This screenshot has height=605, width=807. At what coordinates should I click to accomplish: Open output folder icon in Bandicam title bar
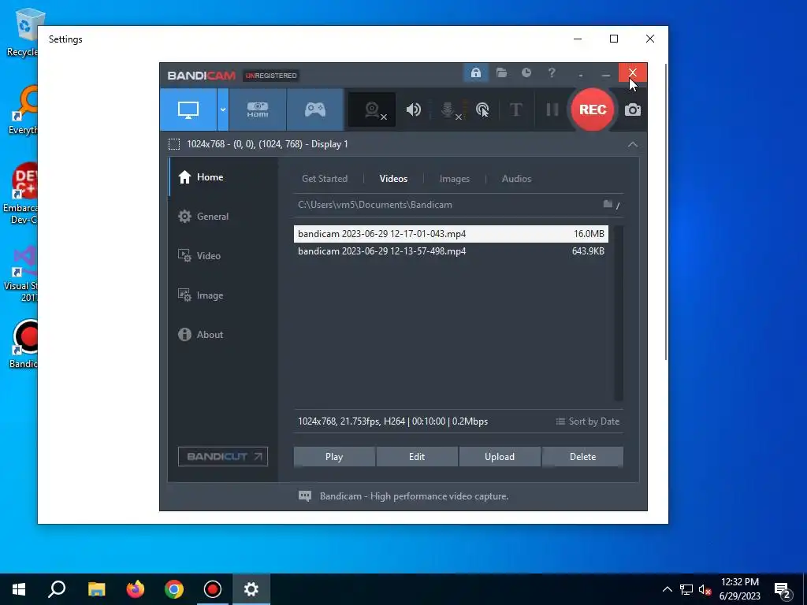point(501,72)
